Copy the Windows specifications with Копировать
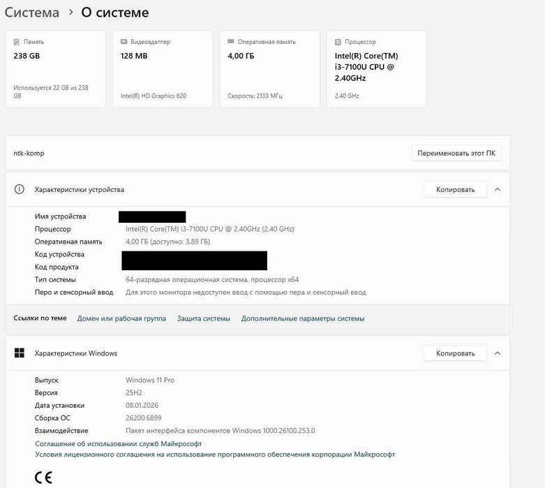Image resolution: width=545 pixels, height=488 pixels. pos(455,353)
